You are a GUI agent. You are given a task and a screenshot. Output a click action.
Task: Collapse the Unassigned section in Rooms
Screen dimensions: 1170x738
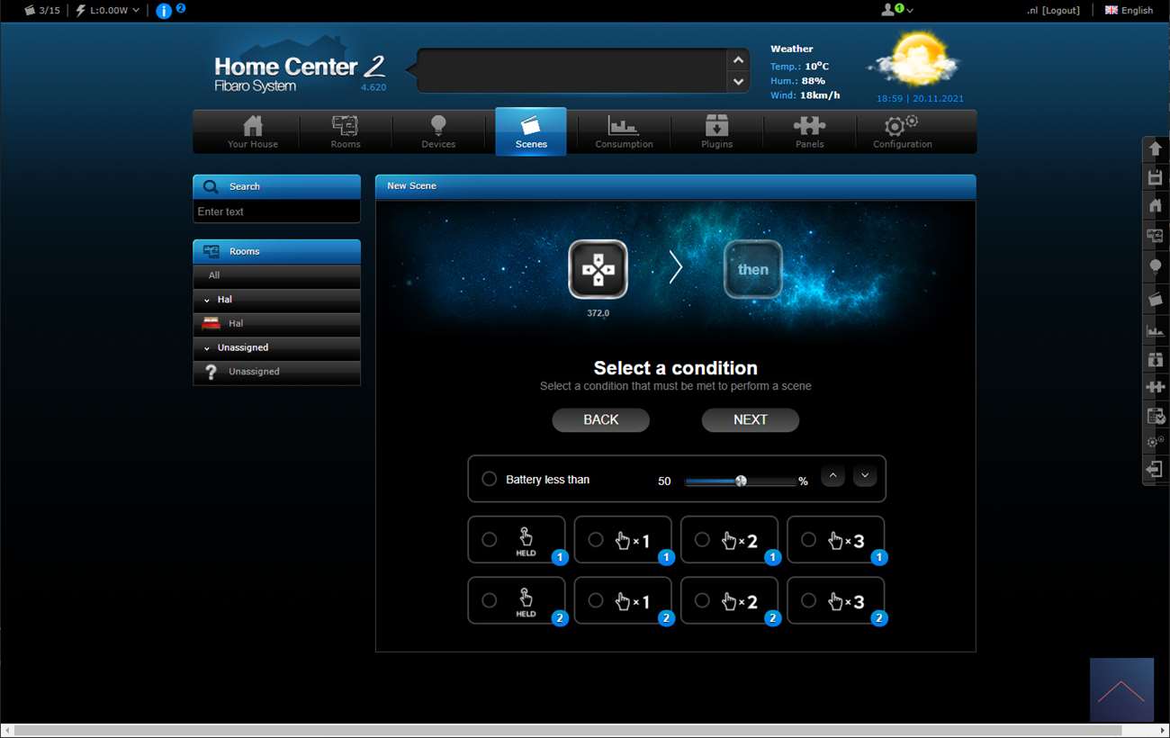click(x=207, y=347)
